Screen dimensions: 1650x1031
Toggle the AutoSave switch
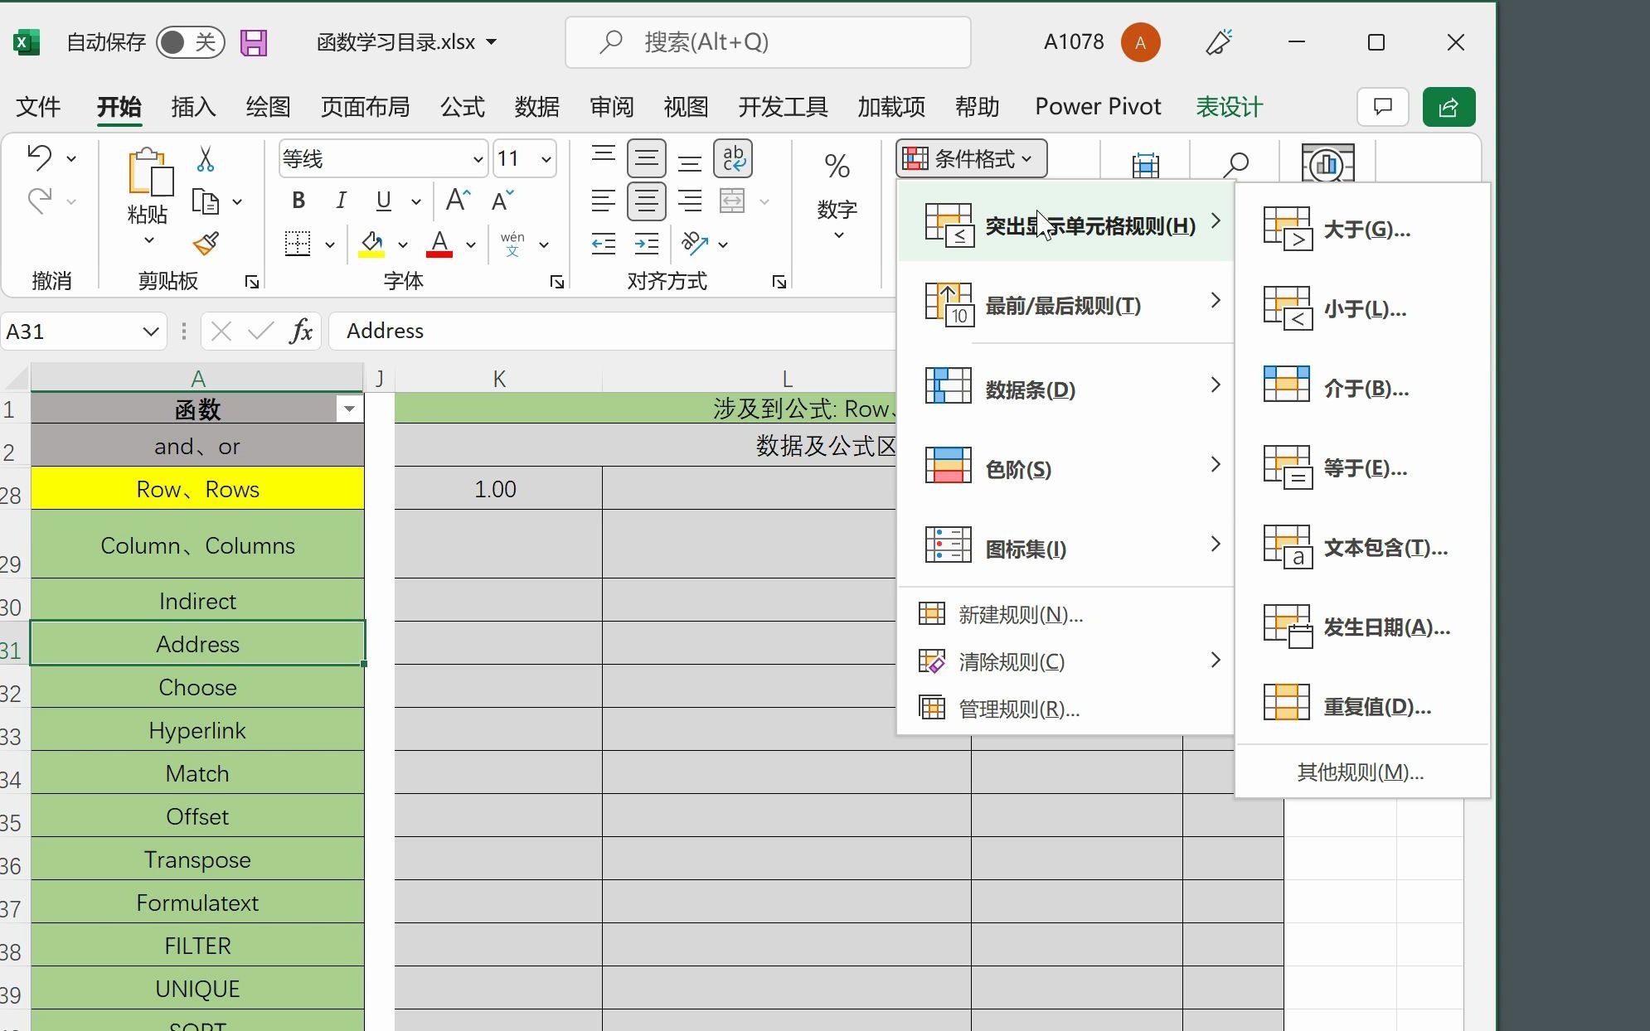(190, 42)
